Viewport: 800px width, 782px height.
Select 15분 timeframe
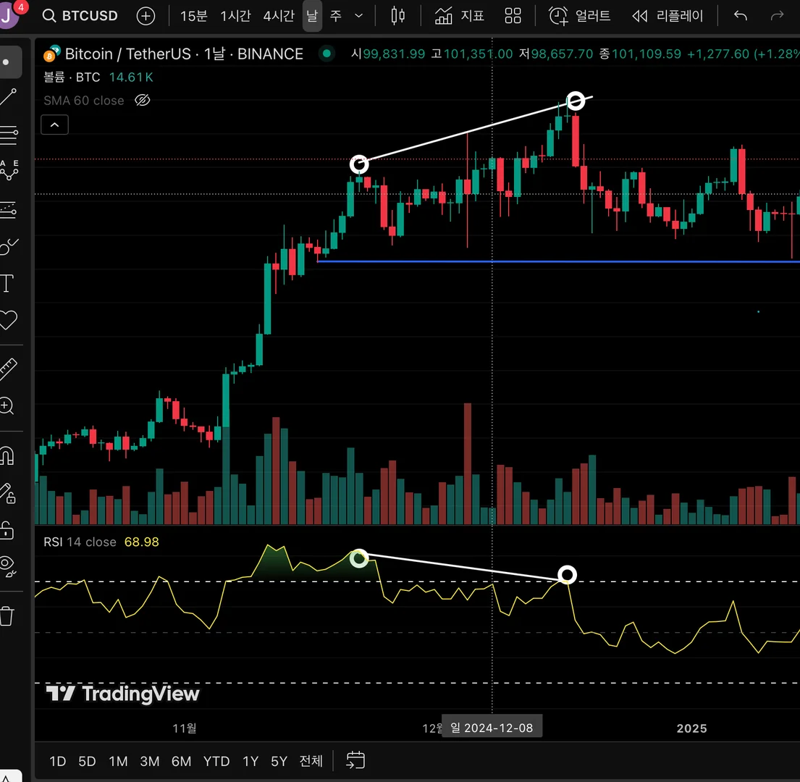click(193, 16)
